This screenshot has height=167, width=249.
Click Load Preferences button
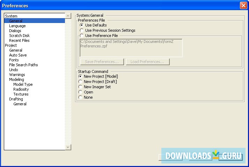click(x=148, y=62)
